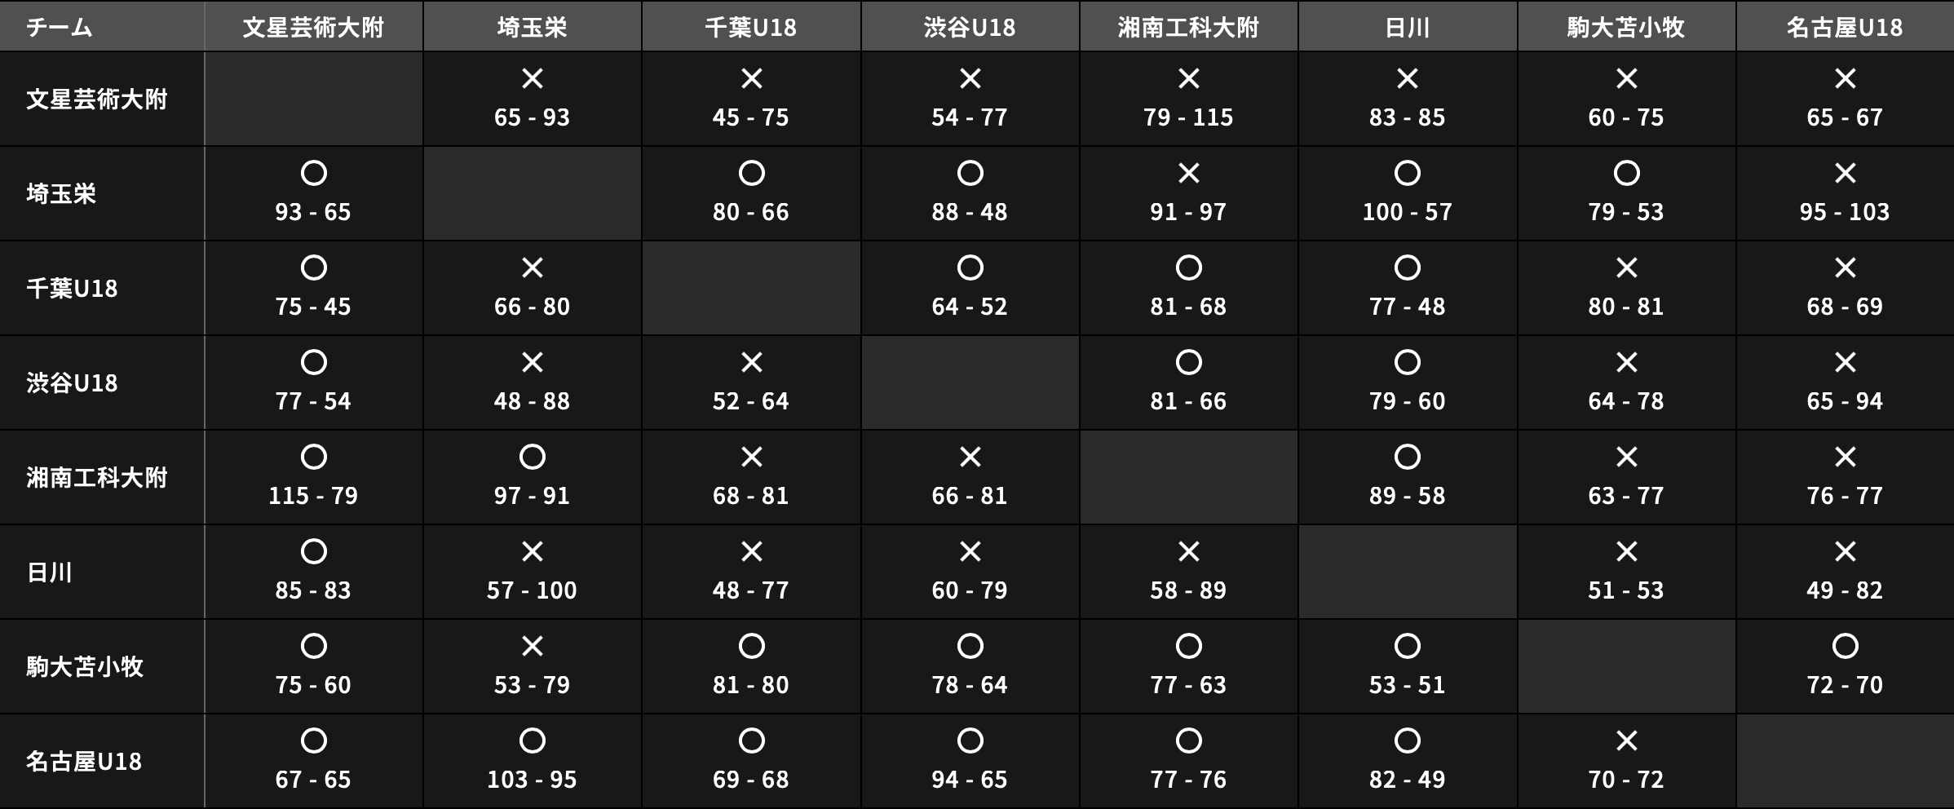Click the 渋谷U18 row label

pos(72,383)
